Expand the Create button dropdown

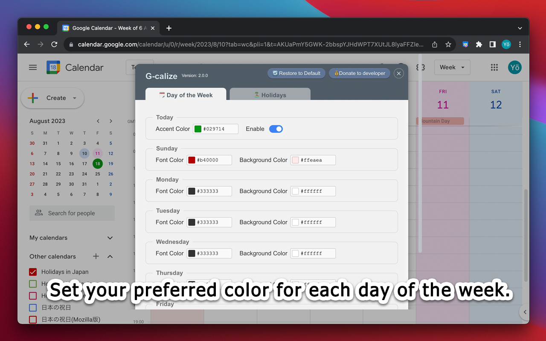pyautogui.click(x=75, y=98)
